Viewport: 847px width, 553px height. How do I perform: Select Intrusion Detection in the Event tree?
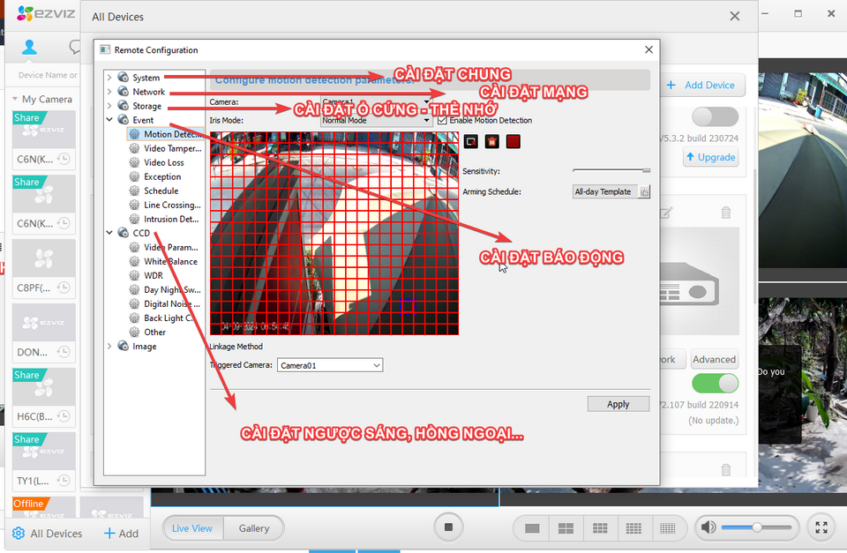(171, 219)
